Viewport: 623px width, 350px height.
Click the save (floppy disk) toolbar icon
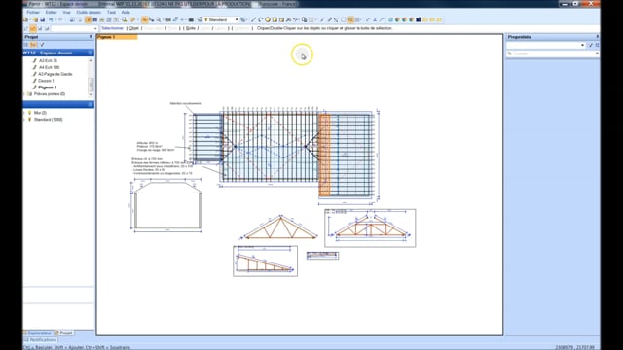point(42,19)
